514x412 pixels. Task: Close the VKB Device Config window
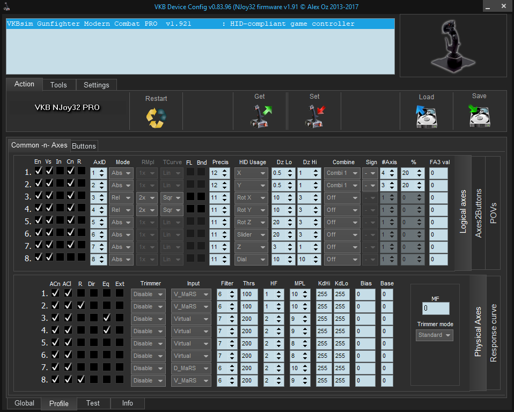504,6
